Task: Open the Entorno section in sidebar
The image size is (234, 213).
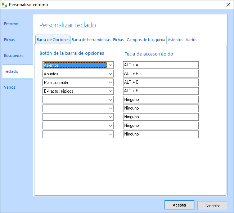Action: tap(11, 24)
